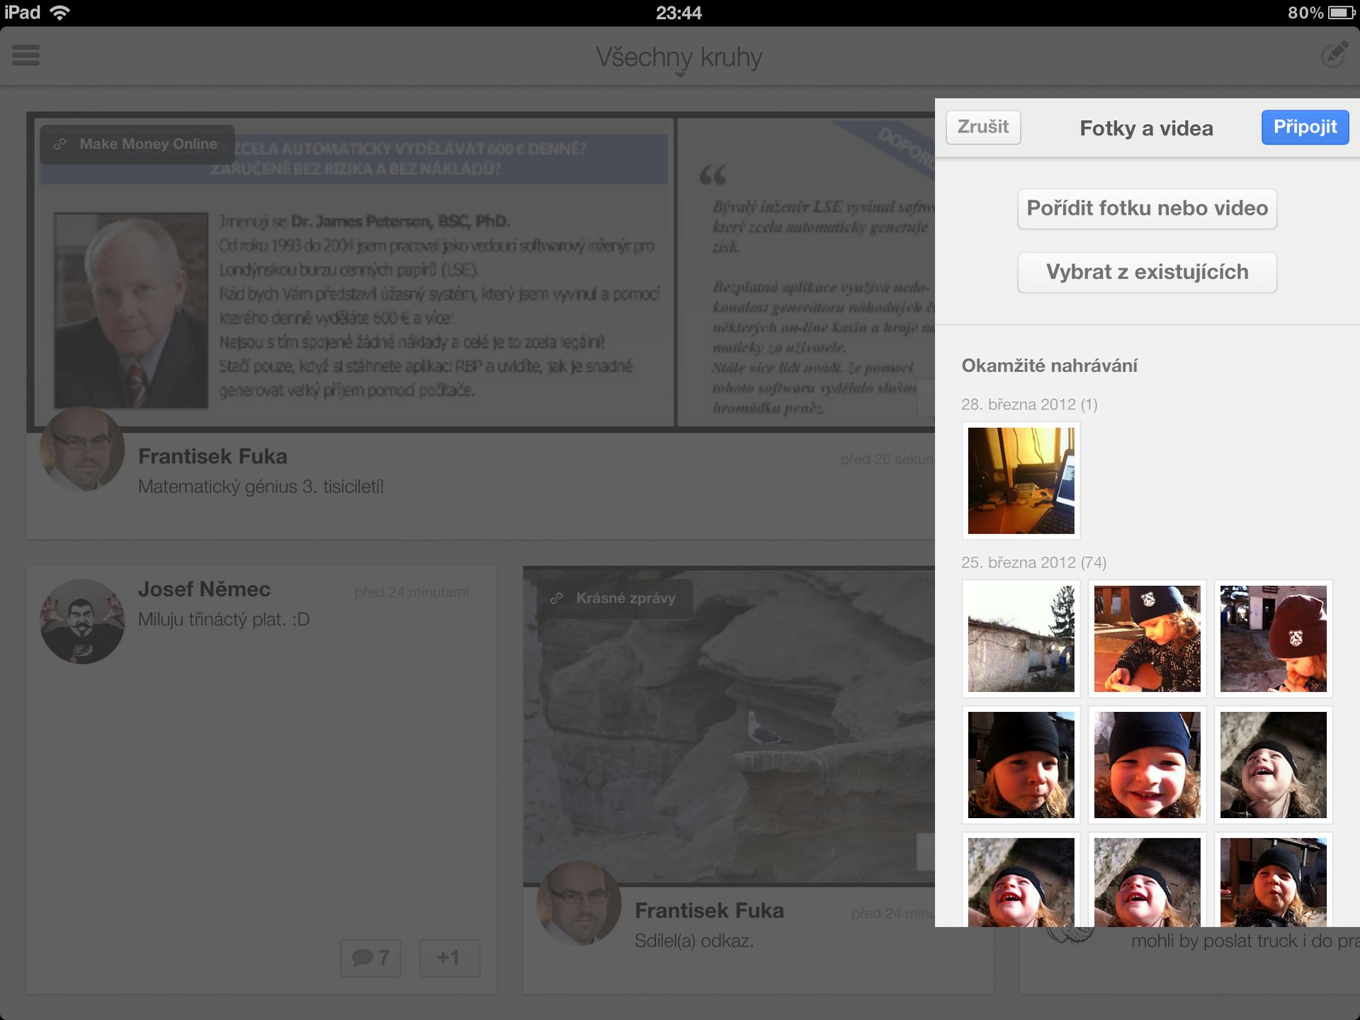The height and width of the screenshot is (1020, 1360).
Task: Choose Pořídit fotku nebo video
Action: tap(1147, 209)
